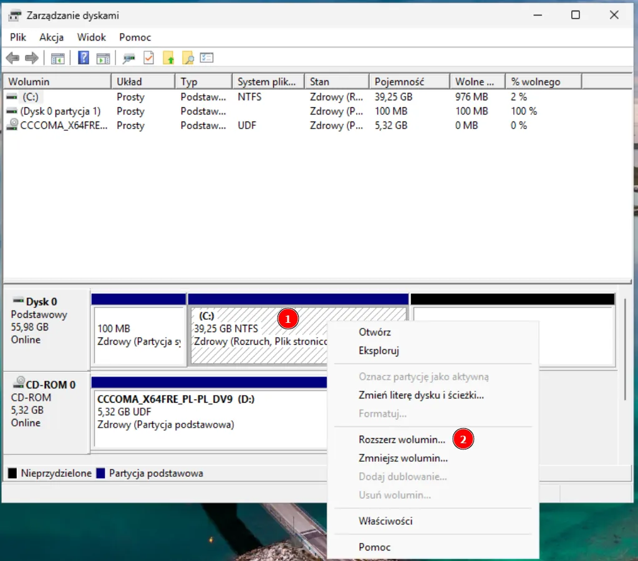Click the checklist settings icon in toolbar
Screen dimensions: 638x561
[x=206, y=58]
